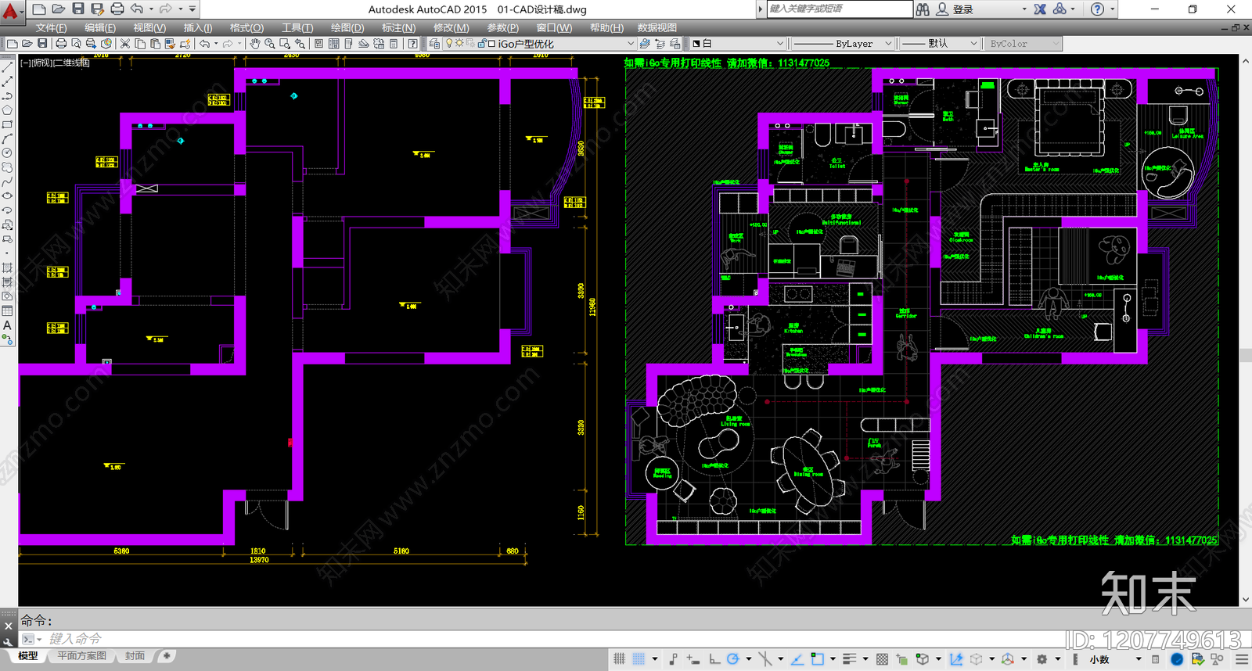Switch to the 平面方案图 layout tab

[81, 655]
